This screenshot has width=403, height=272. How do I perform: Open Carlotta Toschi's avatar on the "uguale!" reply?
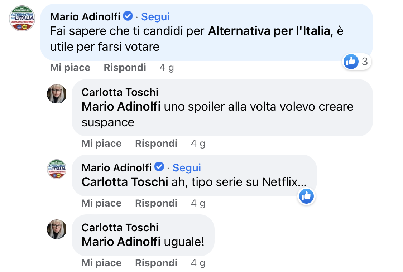57,229
